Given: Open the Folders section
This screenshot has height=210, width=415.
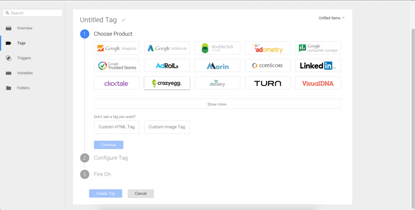Looking at the screenshot, I should 23,88.
